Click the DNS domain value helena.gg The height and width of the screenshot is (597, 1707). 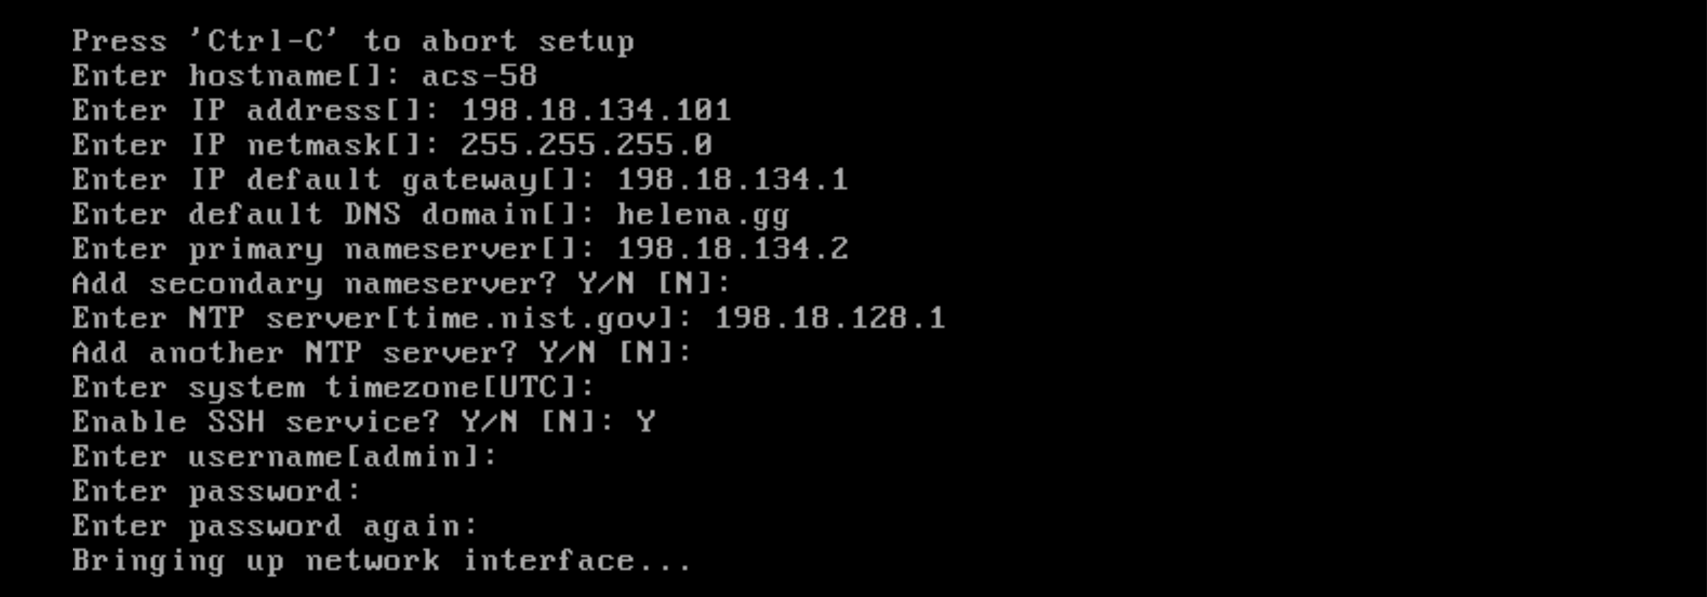[x=702, y=214]
